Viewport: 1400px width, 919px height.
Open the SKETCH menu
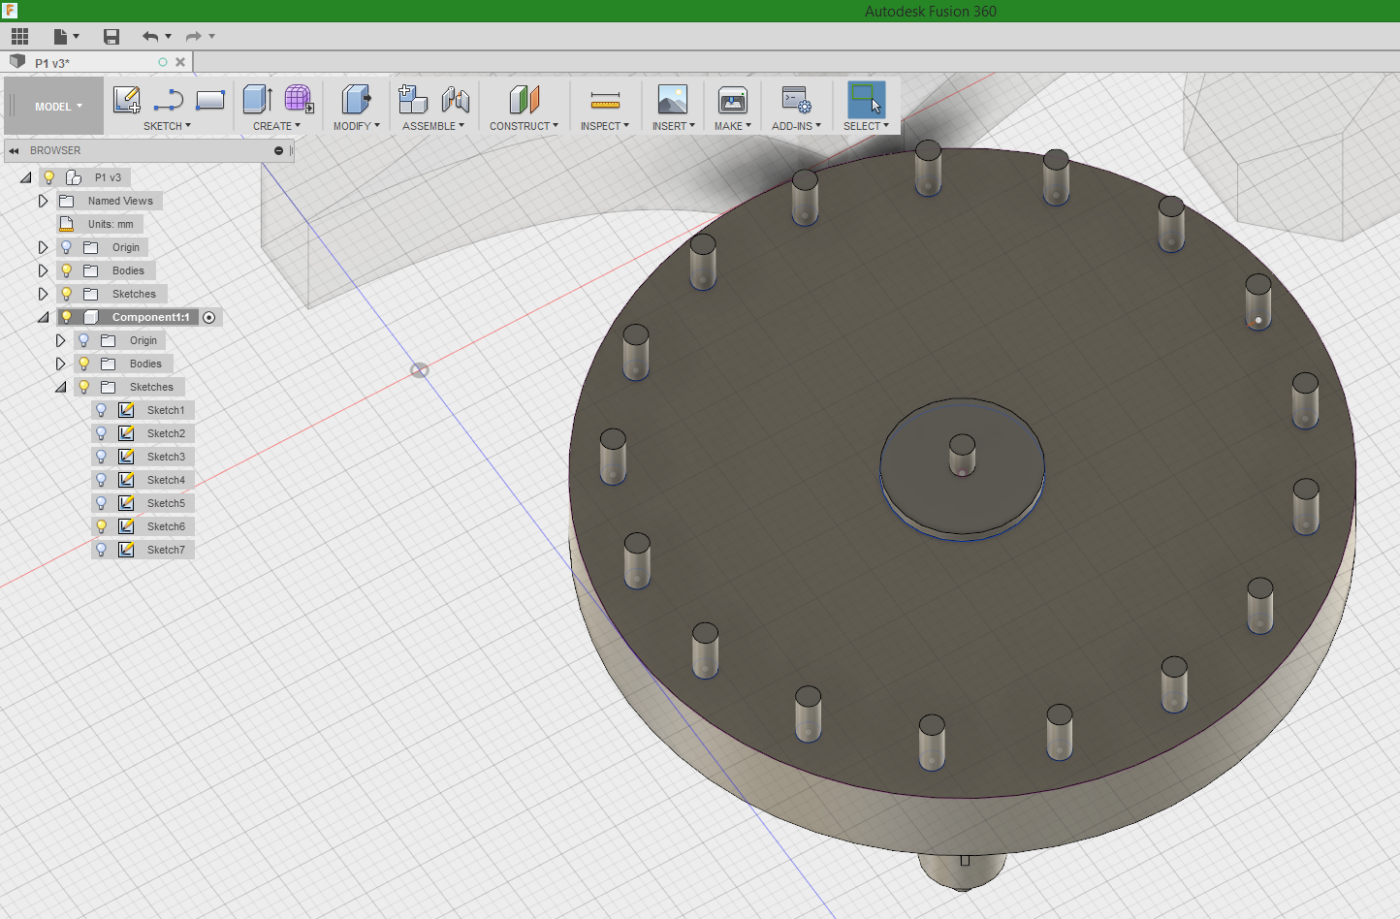[x=167, y=126]
